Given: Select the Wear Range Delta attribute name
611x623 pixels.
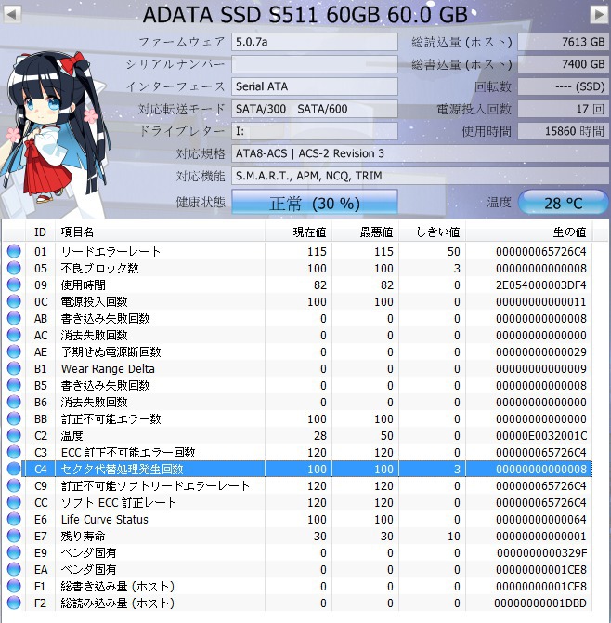Looking at the screenshot, I should pos(108,369).
